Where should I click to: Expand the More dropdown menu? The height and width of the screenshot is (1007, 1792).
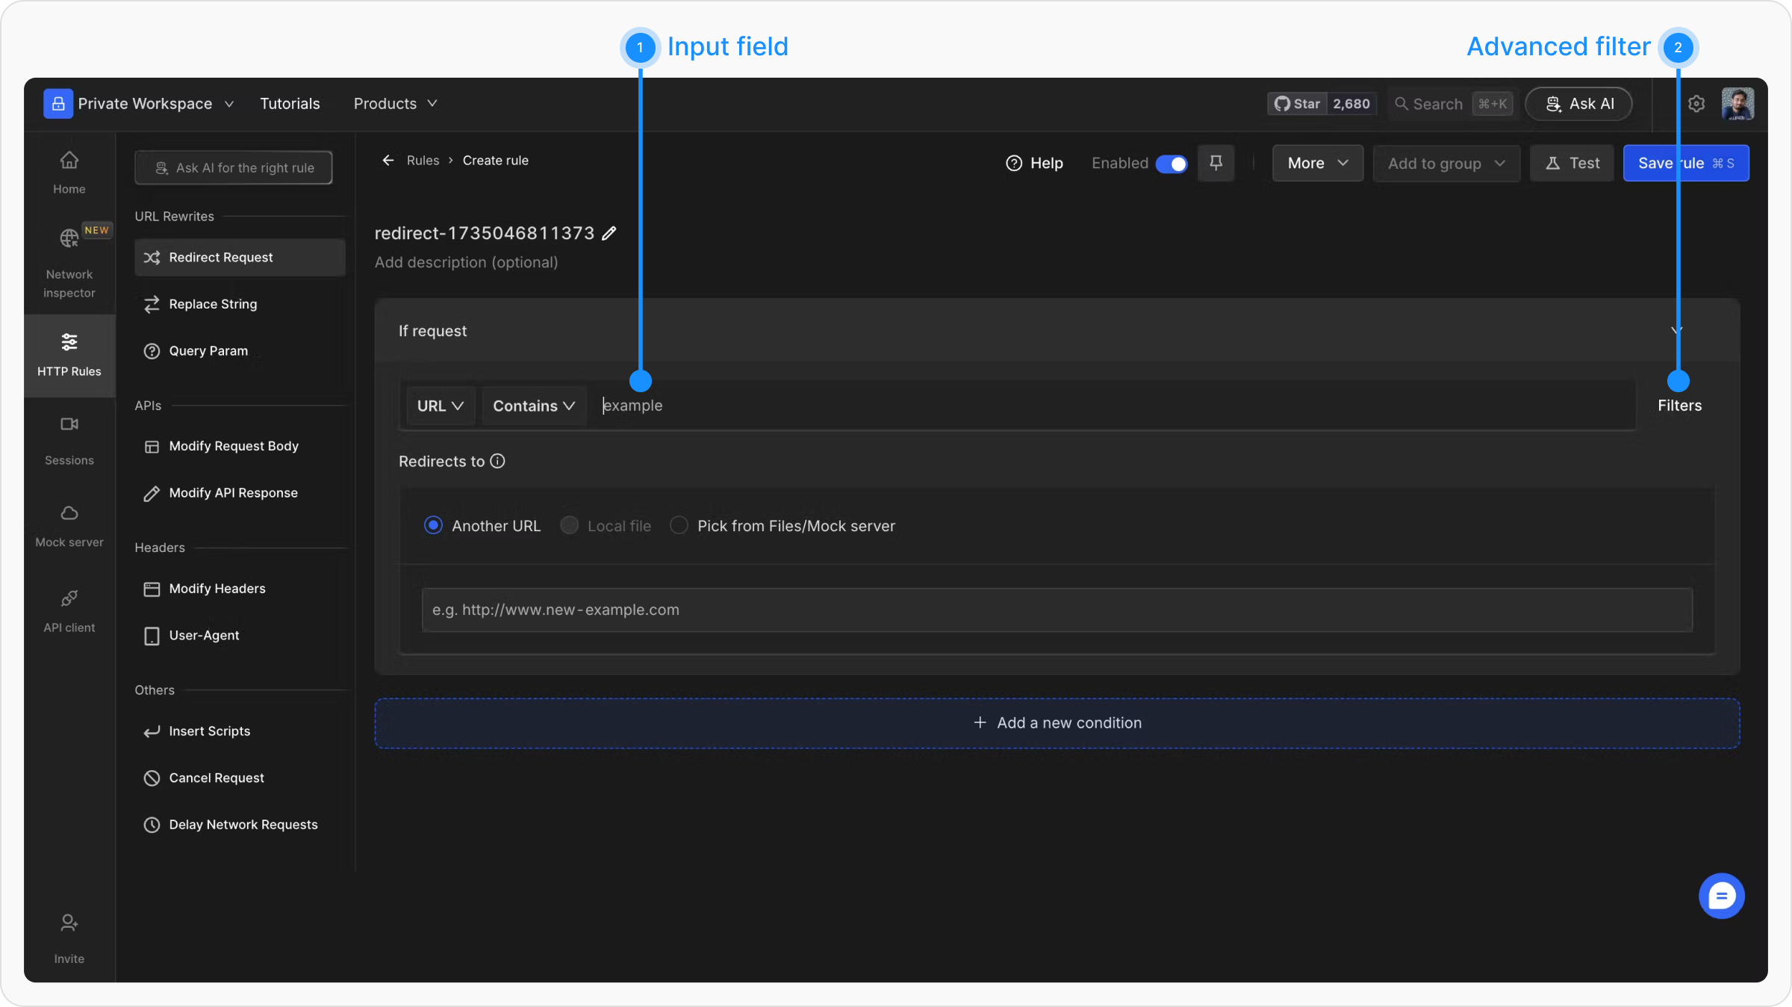(x=1317, y=164)
